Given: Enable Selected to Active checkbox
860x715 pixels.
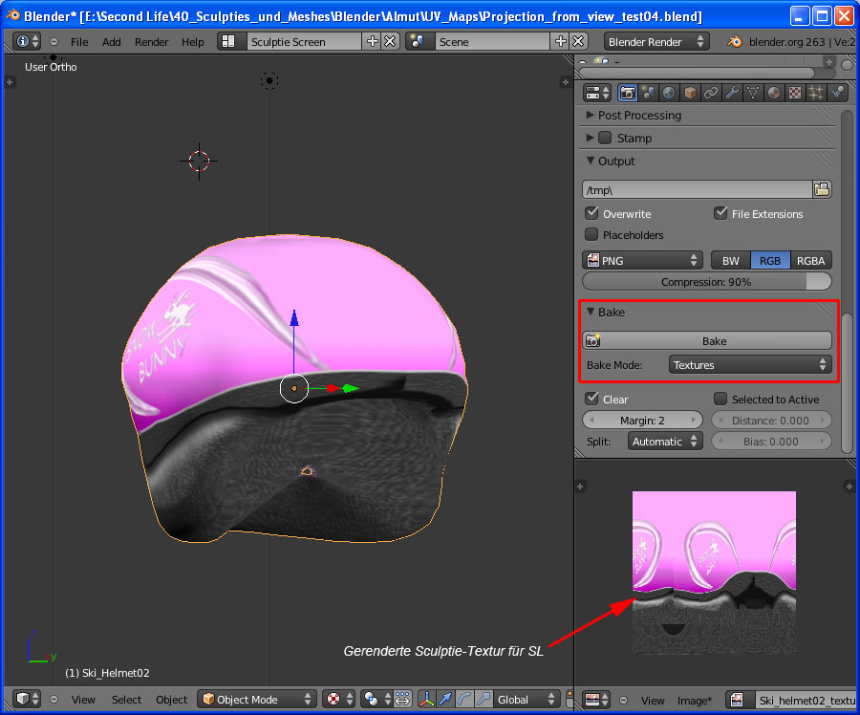Looking at the screenshot, I should click(721, 399).
